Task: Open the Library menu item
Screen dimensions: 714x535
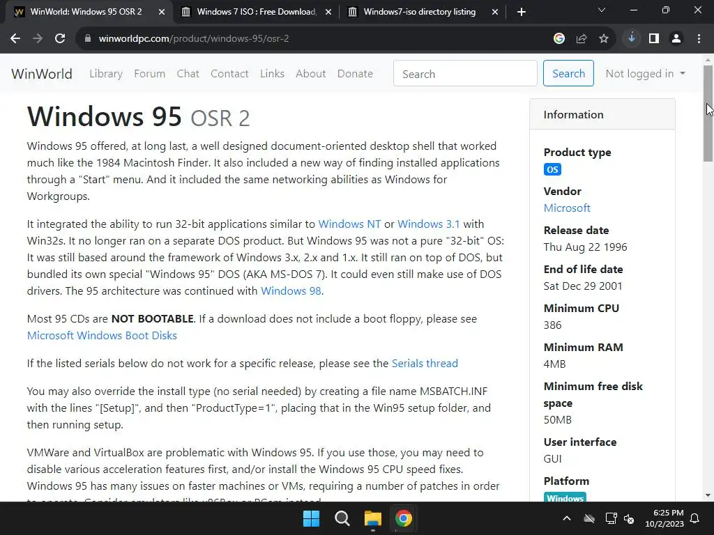Action: (x=106, y=74)
